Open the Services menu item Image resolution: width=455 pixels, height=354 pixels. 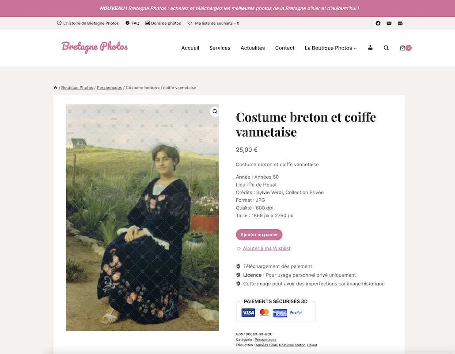[x=220, y=48]
